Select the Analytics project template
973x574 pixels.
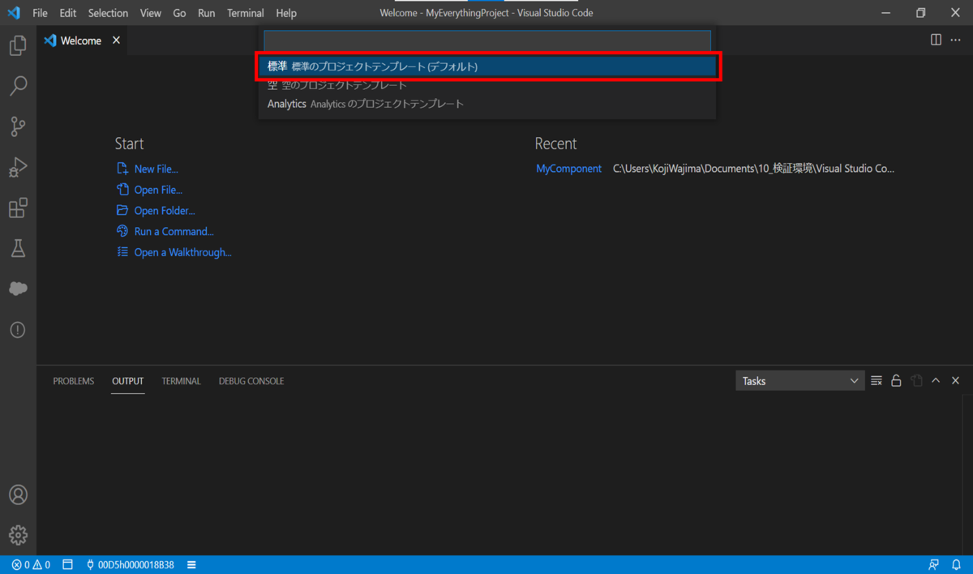pos(487,104)
